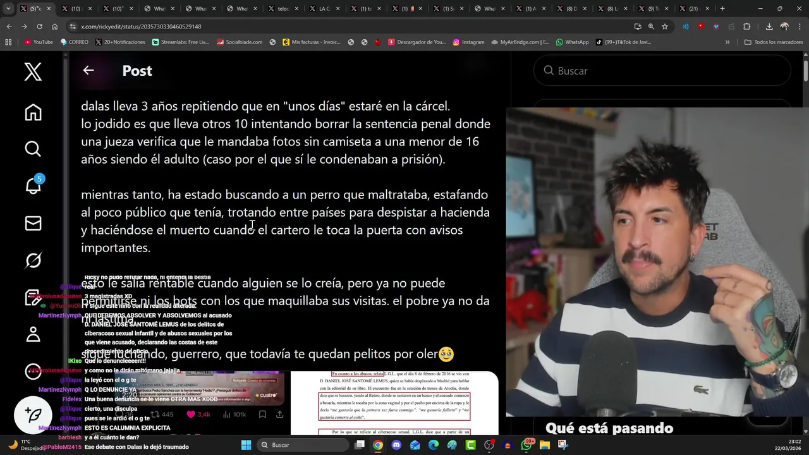Open File Explorer from the taskbar

545,445
